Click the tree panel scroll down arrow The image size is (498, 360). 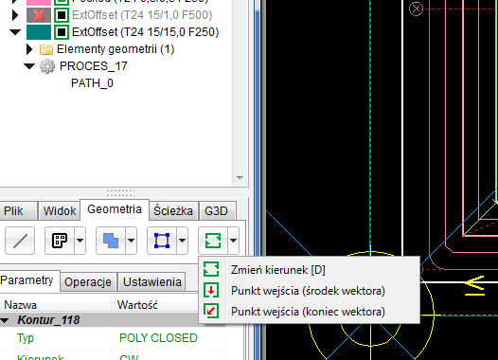[240, 178]
